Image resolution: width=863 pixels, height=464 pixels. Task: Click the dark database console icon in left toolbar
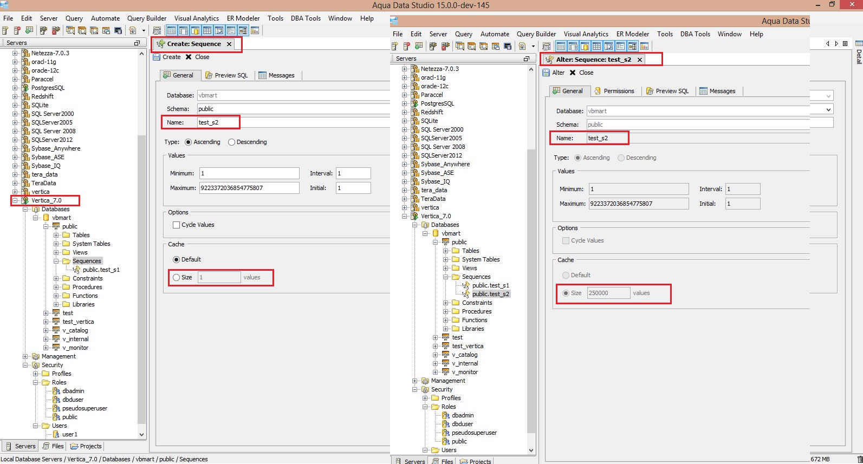click(x=119, y=31)
